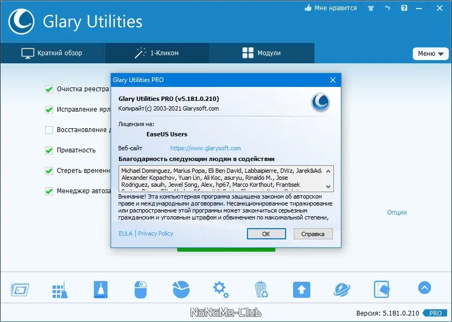
Task: Uncheck Очистка реестра checkbox
Action: (49, 89)
